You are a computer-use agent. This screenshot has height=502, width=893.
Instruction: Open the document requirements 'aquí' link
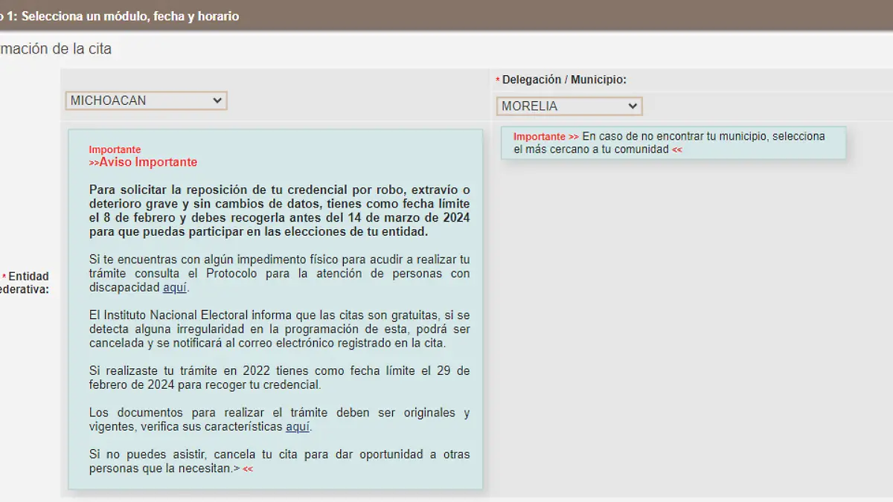coord(298,426)
